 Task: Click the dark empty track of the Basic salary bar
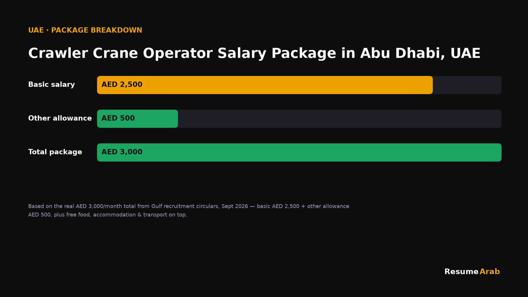[467, 85]
